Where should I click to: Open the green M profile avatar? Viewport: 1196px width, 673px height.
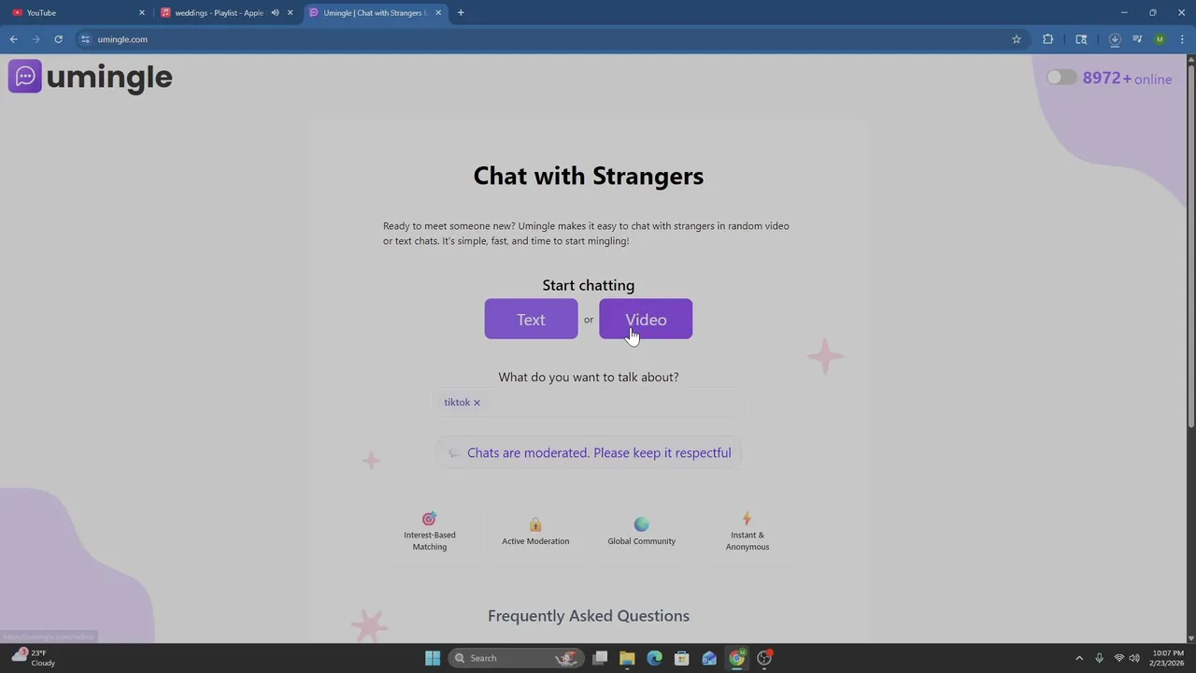coord(1160,39)
